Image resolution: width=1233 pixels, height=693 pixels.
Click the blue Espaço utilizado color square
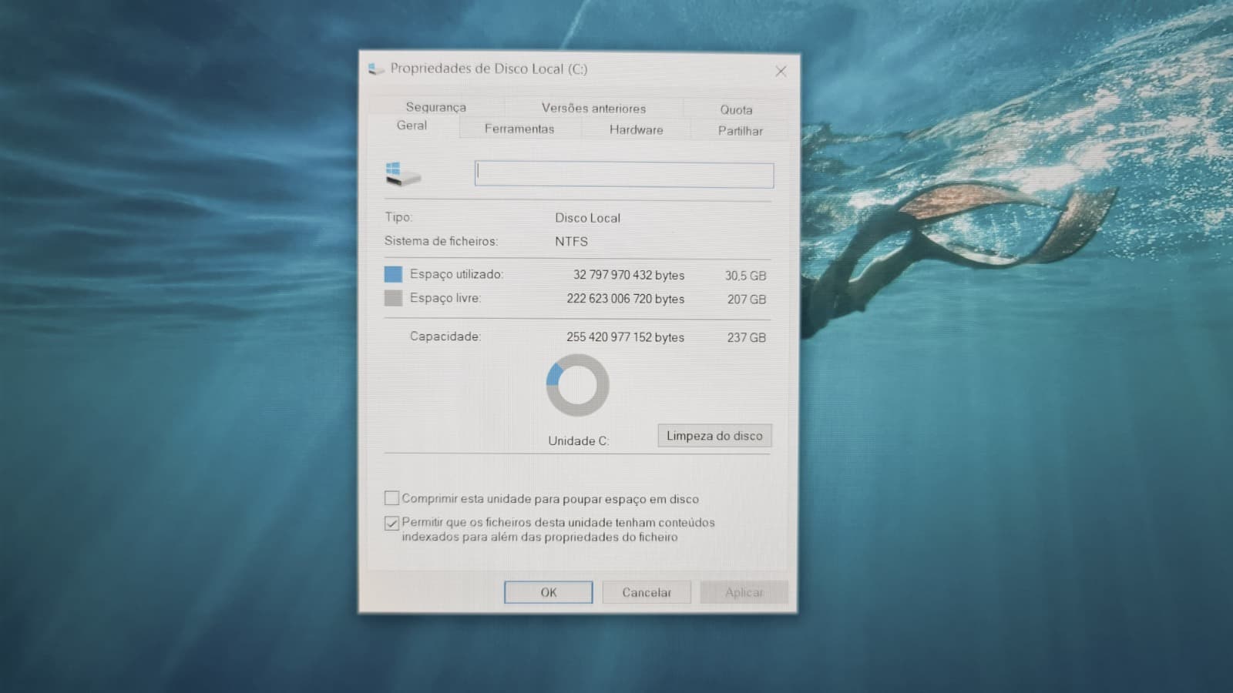(x=393, y=274)
